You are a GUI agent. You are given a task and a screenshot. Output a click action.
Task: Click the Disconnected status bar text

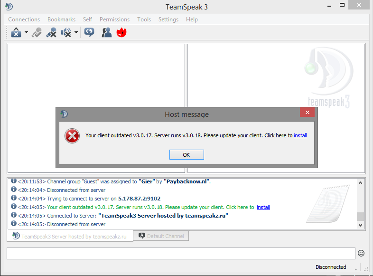click(x=331, y=267)
